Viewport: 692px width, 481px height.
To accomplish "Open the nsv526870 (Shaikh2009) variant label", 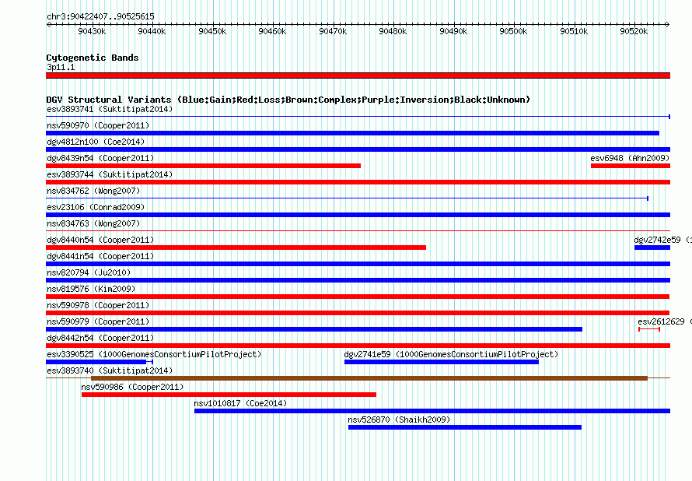I will pos(399,420).
